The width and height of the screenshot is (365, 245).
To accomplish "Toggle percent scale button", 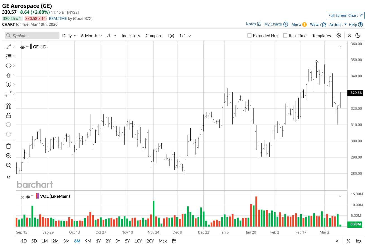I will click(x=349, y=241).
